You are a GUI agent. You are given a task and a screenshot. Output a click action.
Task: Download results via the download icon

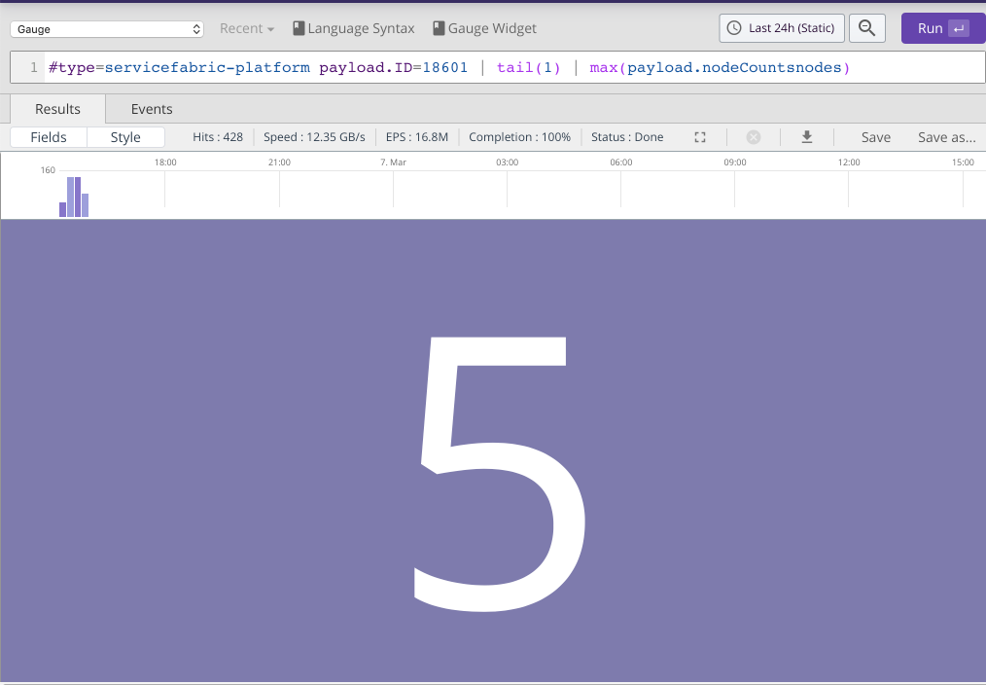(806, 137)
